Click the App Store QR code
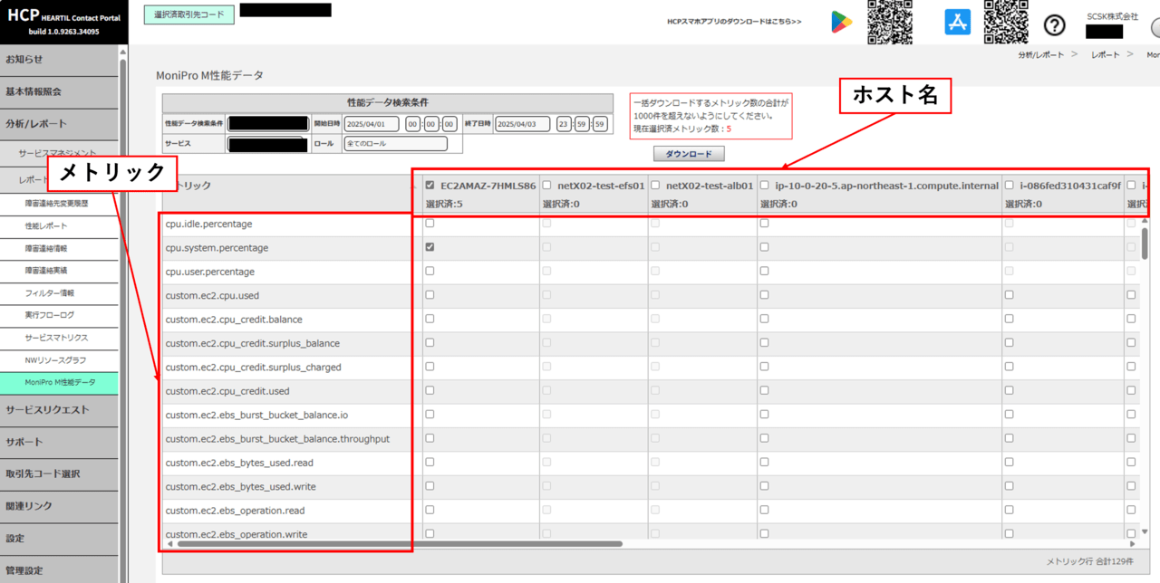Image resolution: width=1160 pixels, height=583 pixels. click(1006, 23)
